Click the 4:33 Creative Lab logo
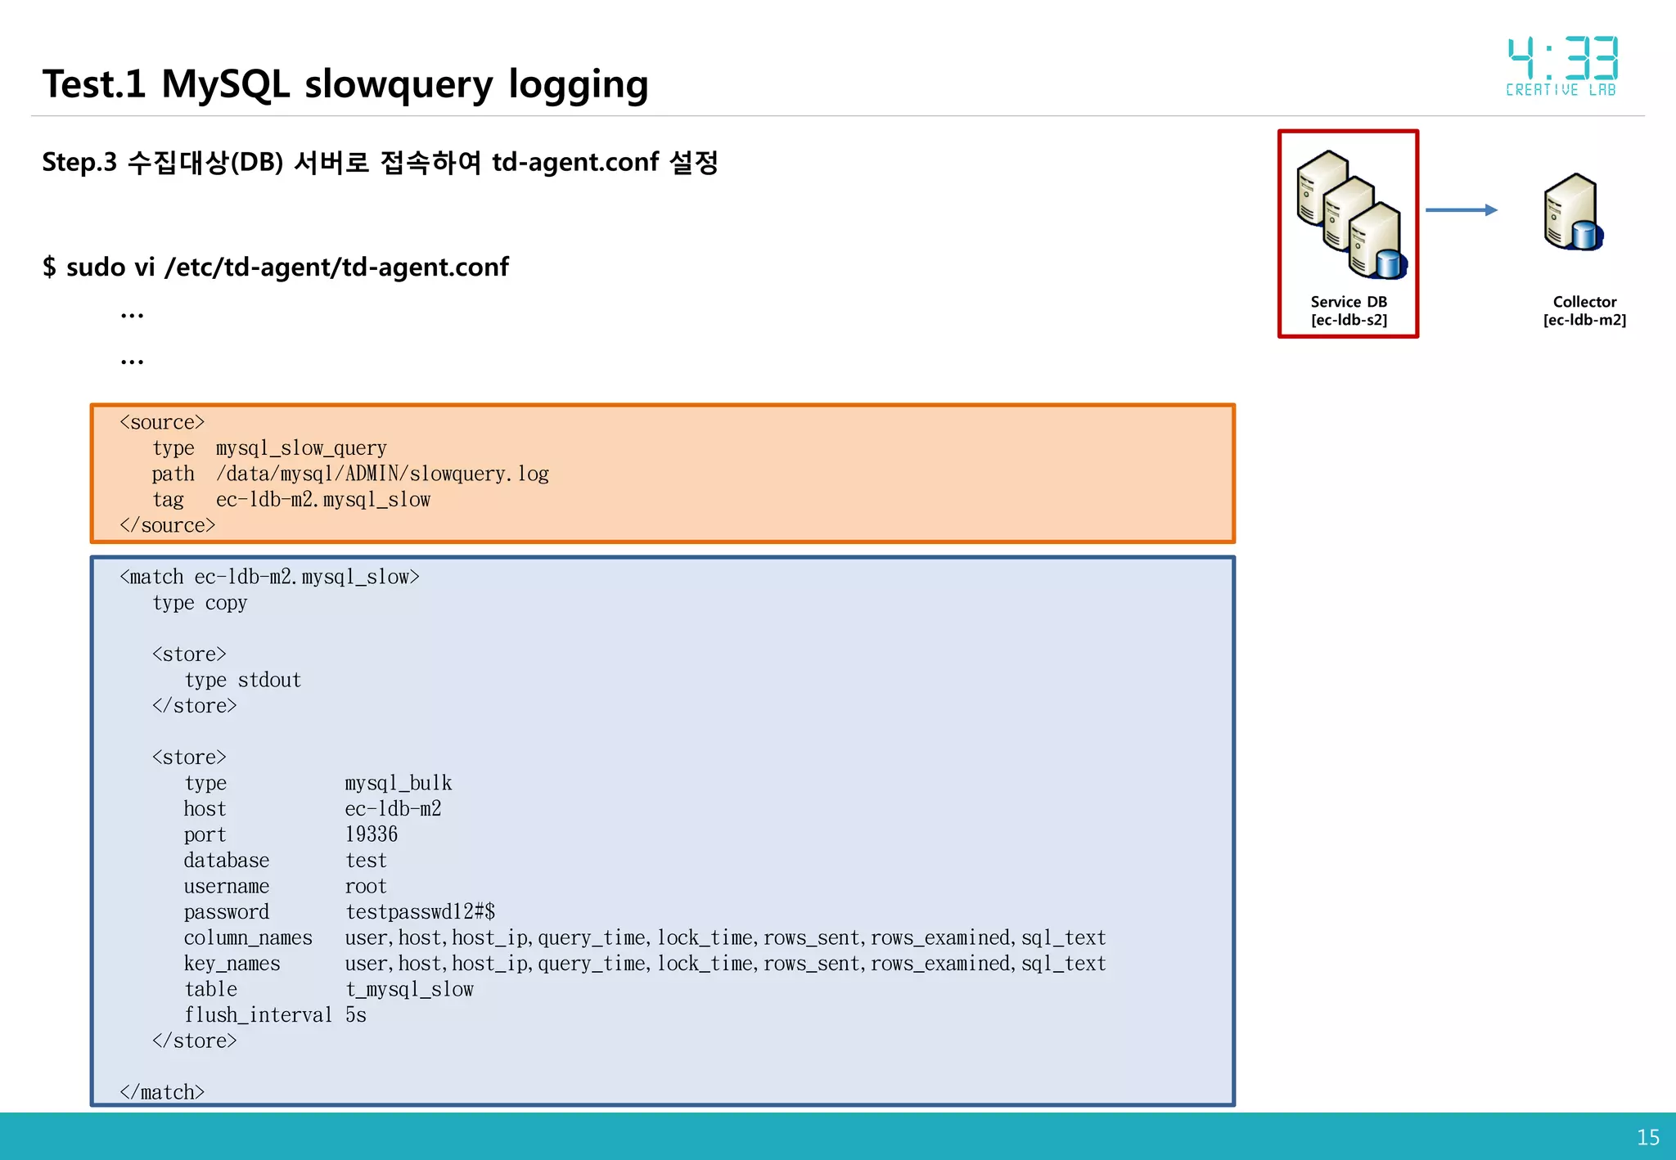 (x=1561, y=67)
